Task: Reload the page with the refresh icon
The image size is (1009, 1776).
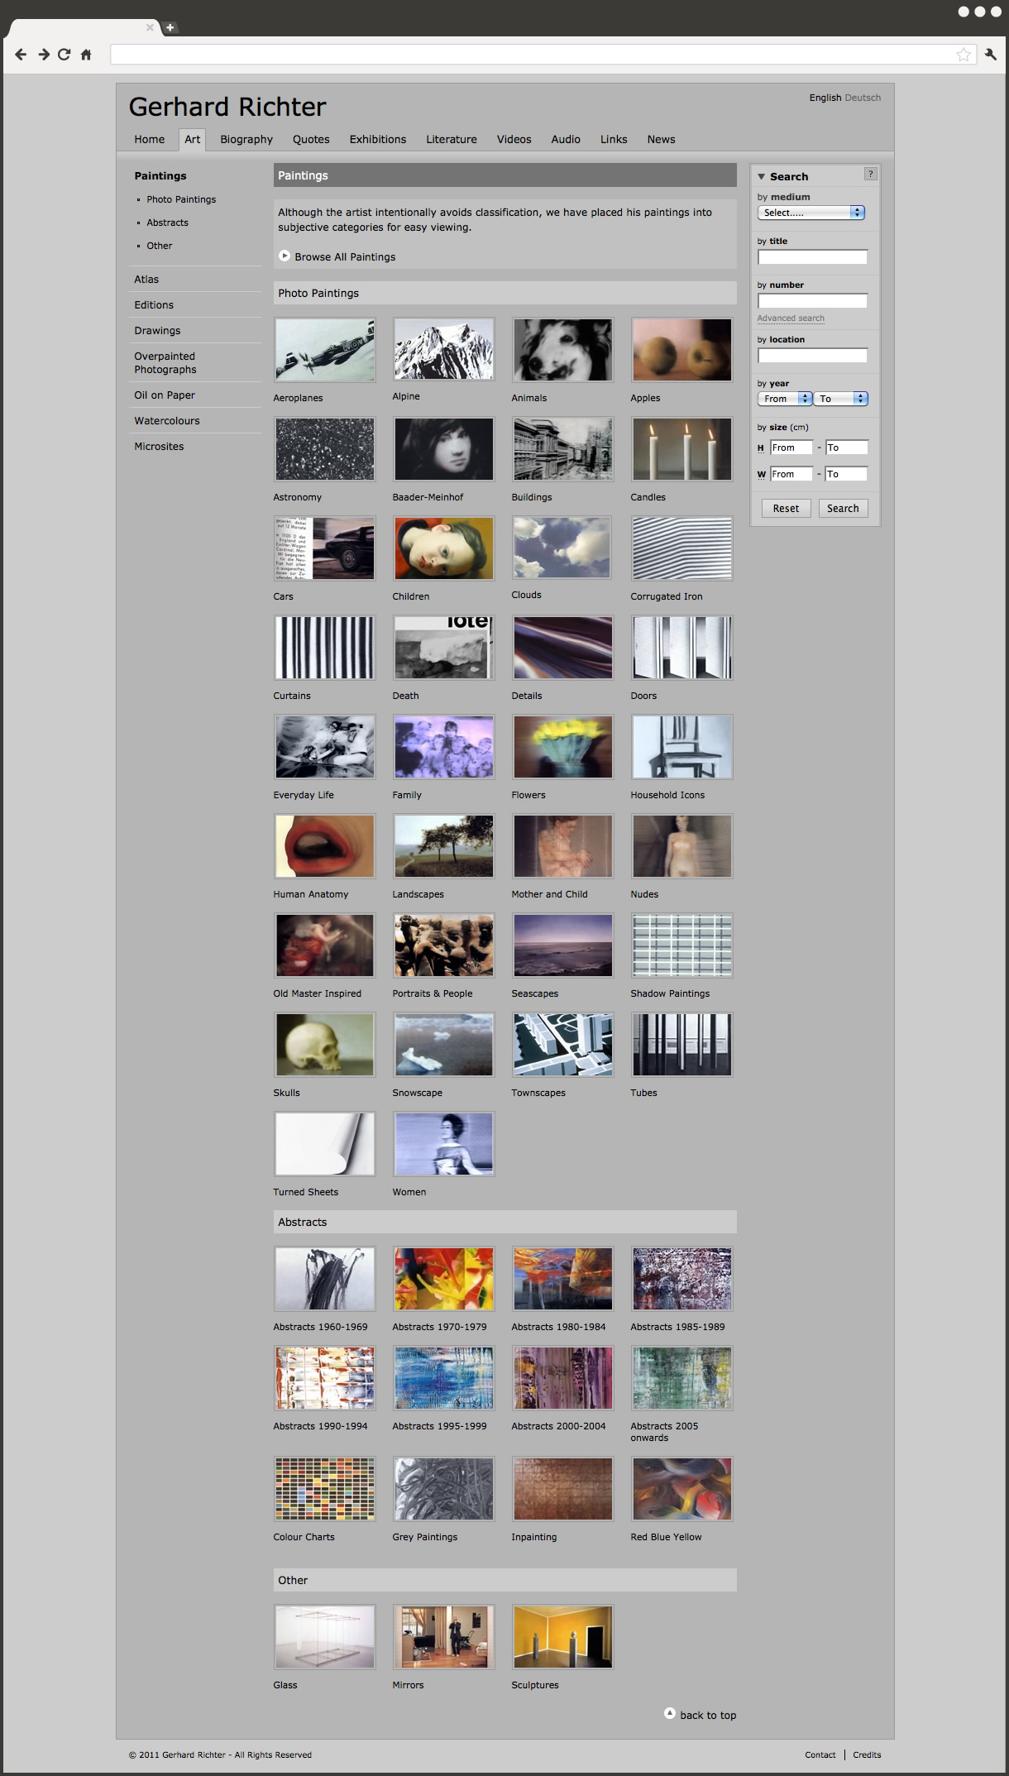Action: coord(64,55)
